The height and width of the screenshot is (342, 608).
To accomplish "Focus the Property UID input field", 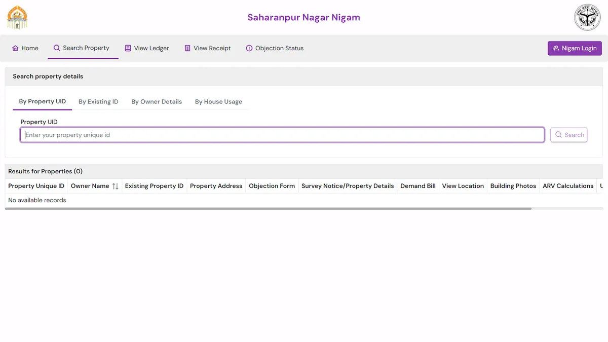I will click(x=282, y=135).
